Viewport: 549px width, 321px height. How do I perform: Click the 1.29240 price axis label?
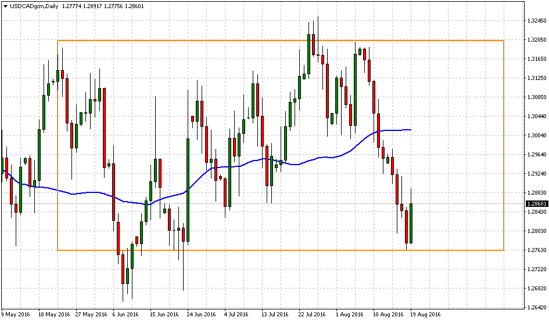coord(537,174)
